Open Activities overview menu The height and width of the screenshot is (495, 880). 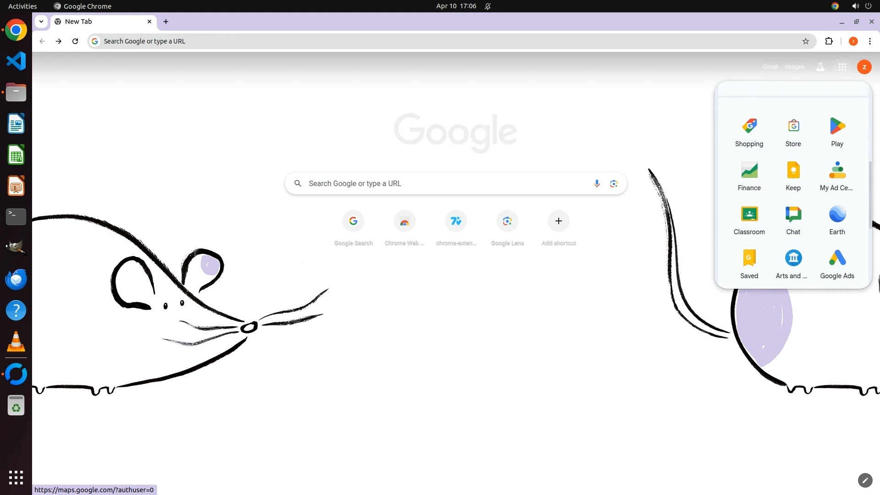[x=22, y=6]
